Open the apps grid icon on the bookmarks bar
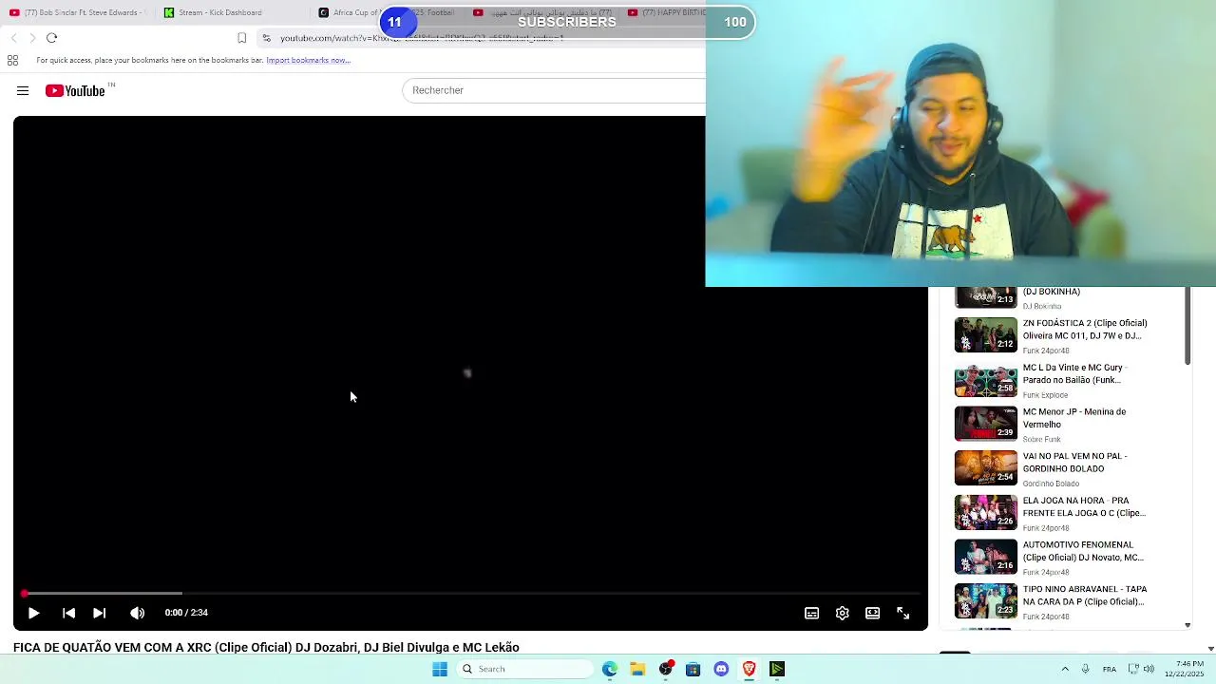The width and height of the screenshot is (1216, 684). pos(12,60)
